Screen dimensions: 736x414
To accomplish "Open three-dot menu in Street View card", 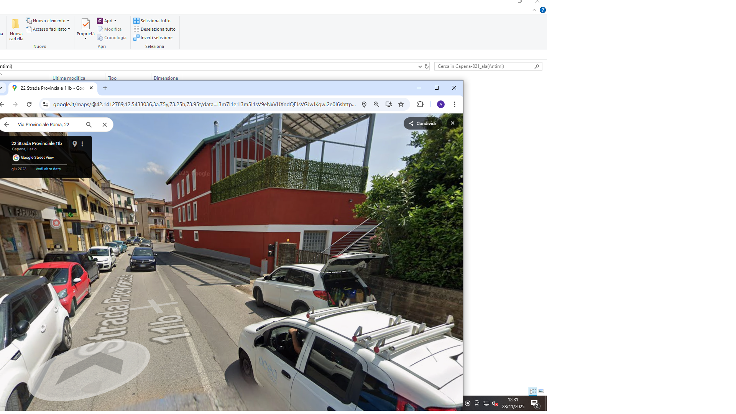I will point(82,144).
